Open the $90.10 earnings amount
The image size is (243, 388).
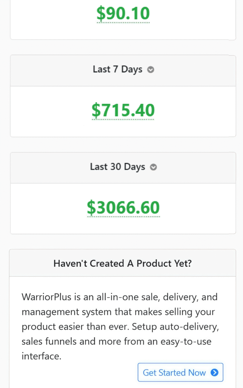click(123, 14)
